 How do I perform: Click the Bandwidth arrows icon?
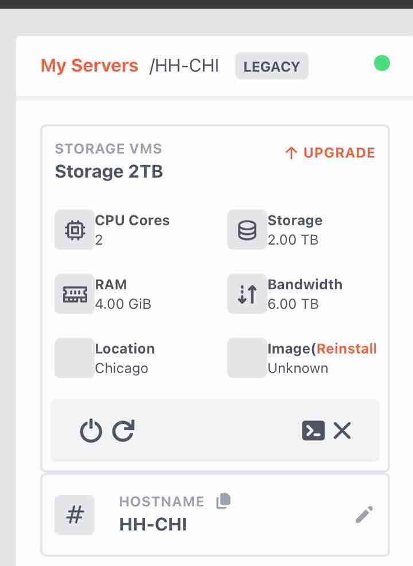click(x=247, y=294)
